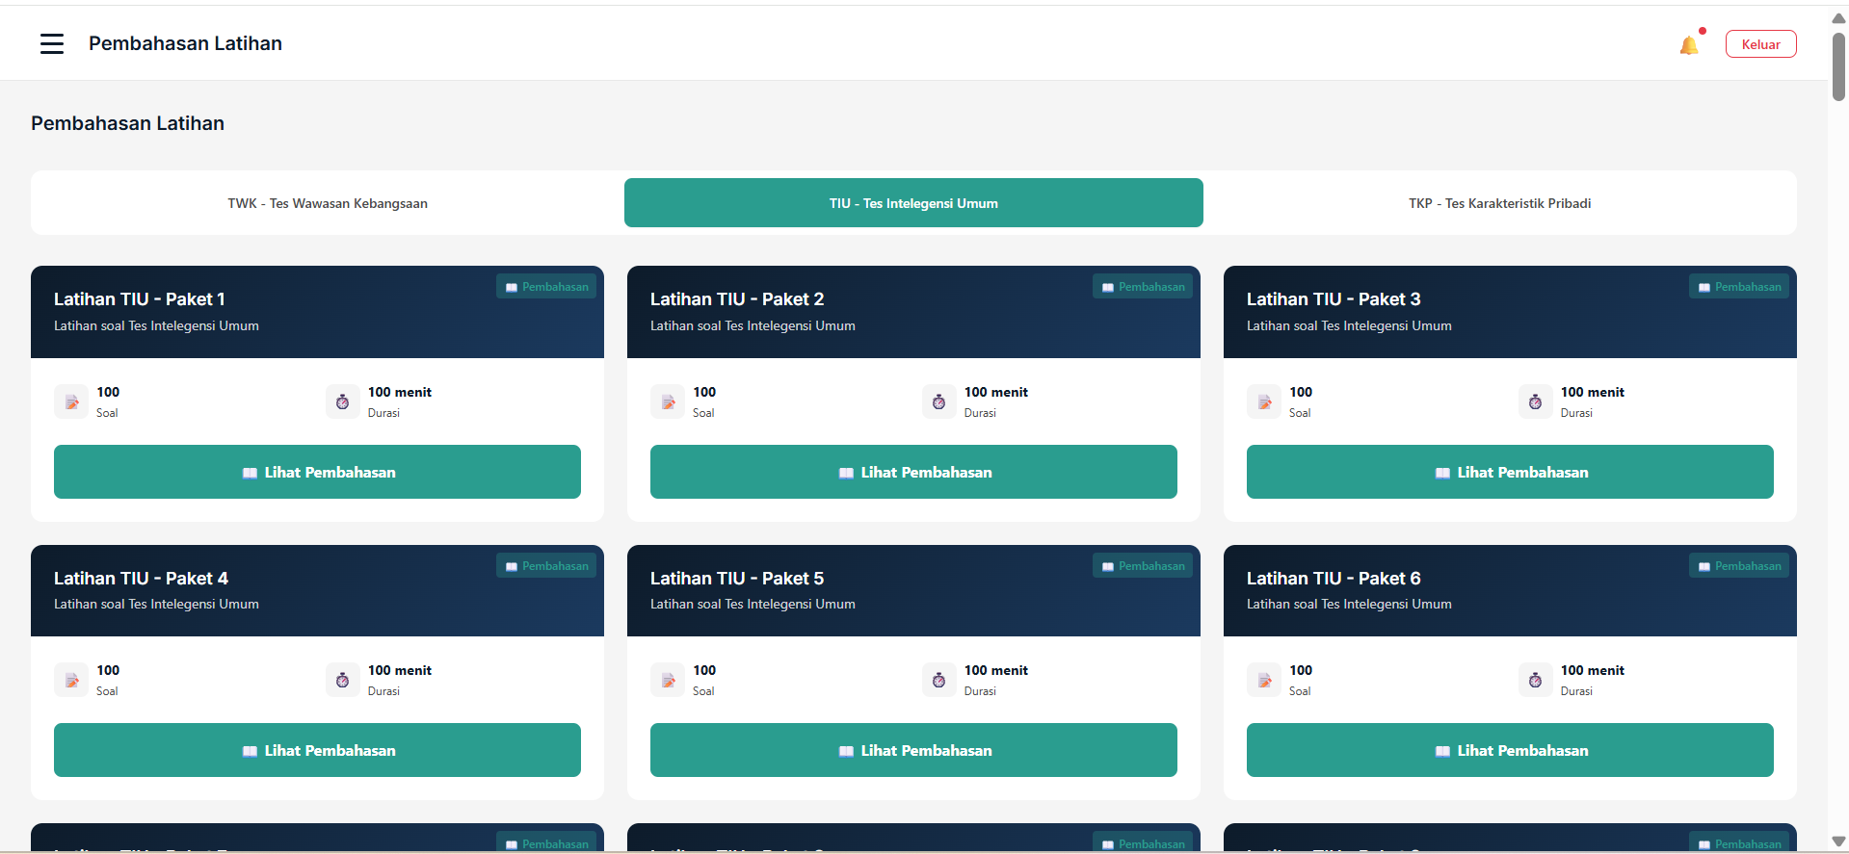Viewport: 1849px width, 854px height.
Task: Click the notification bell icon
Action: (x=1688, y=45)
